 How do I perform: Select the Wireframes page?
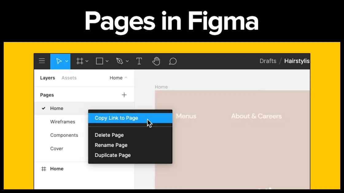coord(62,122)
